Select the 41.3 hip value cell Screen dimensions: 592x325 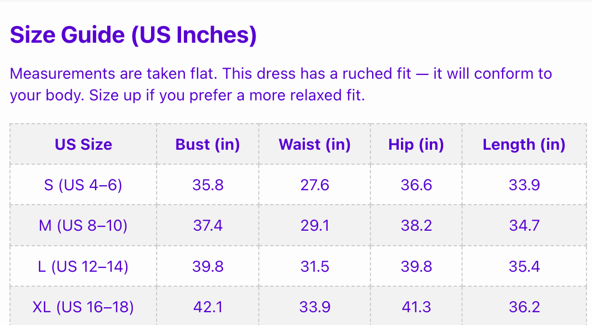click(x=416, y=306)
